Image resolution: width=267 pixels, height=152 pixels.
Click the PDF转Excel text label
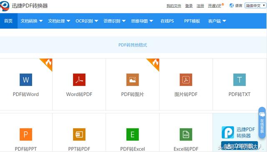133,149
